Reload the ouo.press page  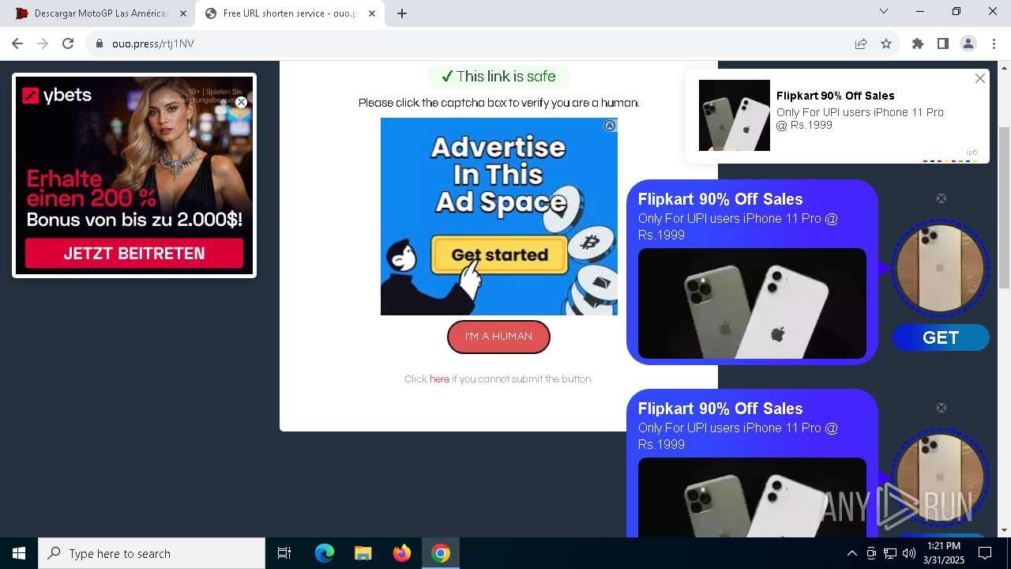68,43
